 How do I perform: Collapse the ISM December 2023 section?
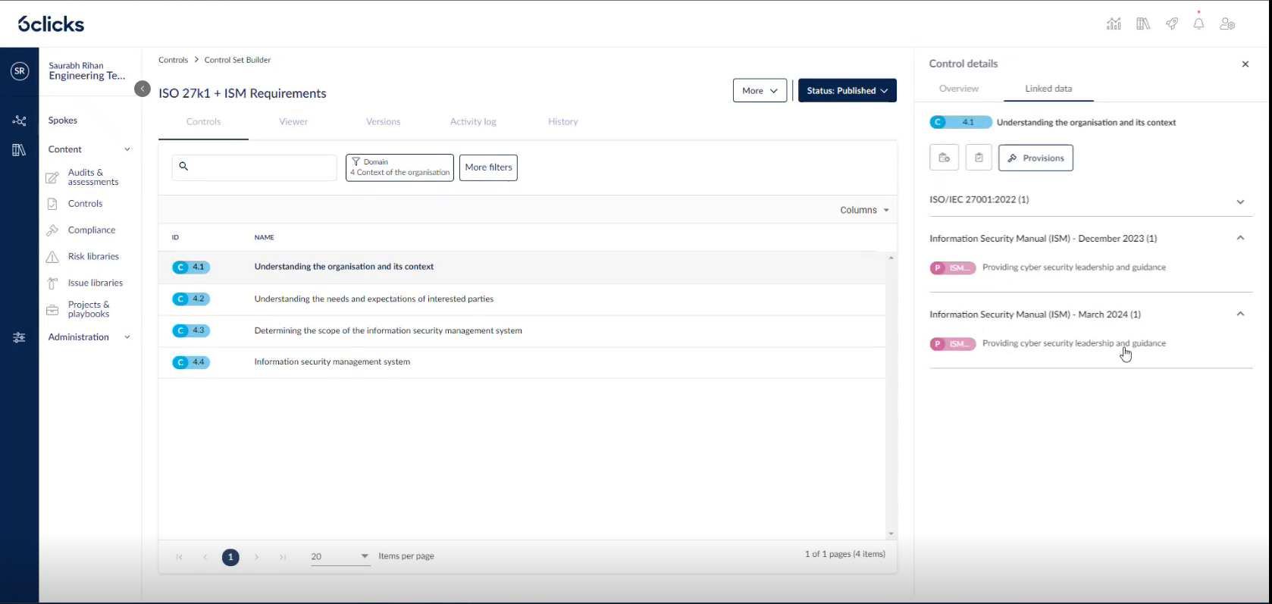pyautogui.click(x=1240, y=238)
